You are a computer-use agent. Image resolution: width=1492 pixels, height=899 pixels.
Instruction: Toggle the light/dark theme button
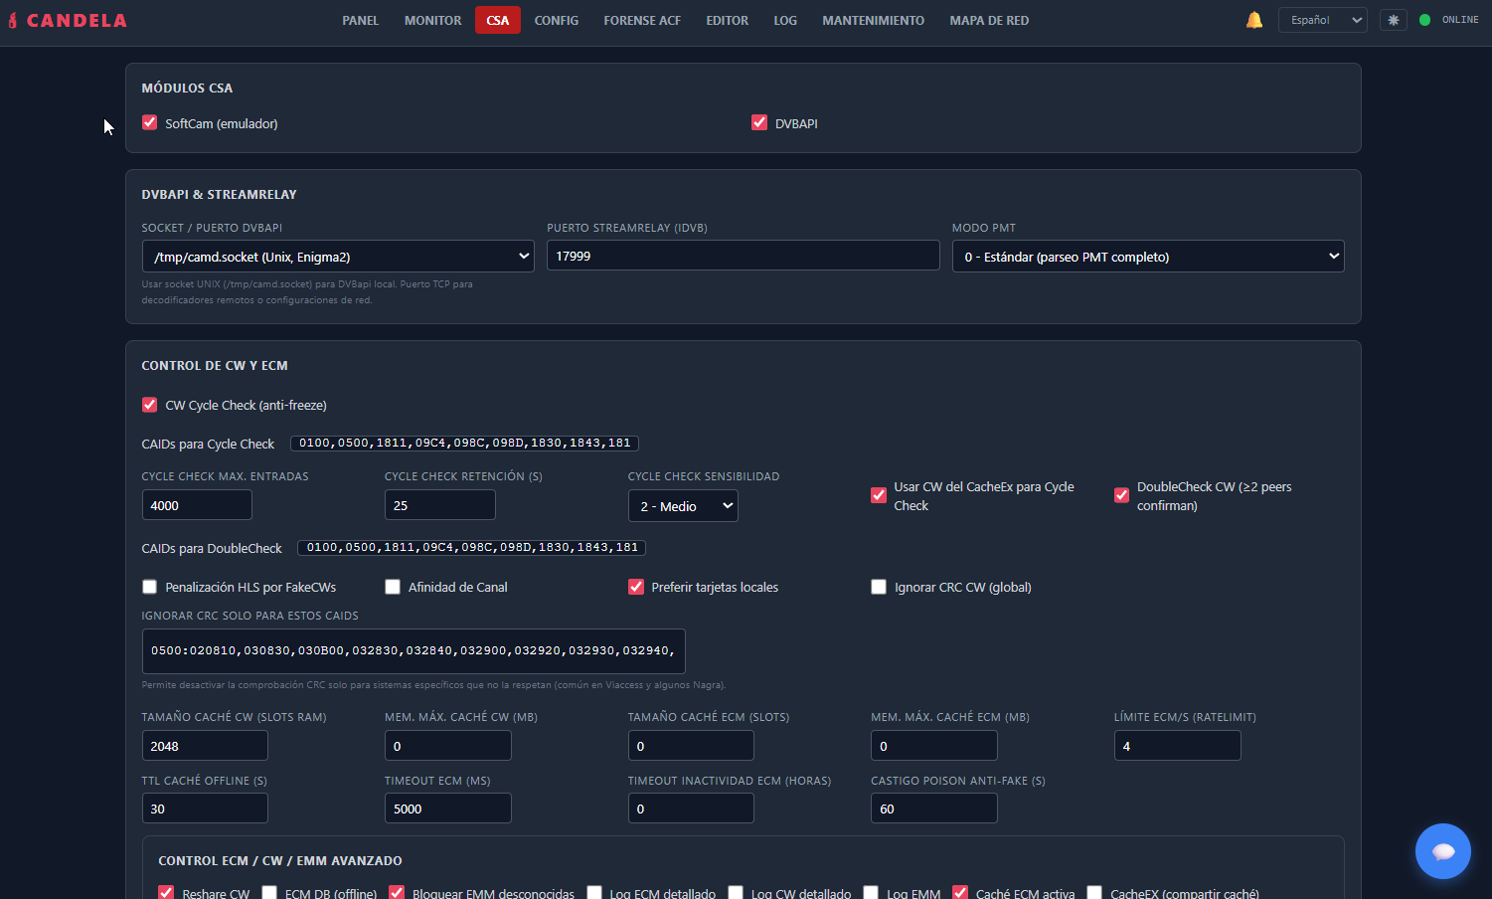pos(1394,20)
